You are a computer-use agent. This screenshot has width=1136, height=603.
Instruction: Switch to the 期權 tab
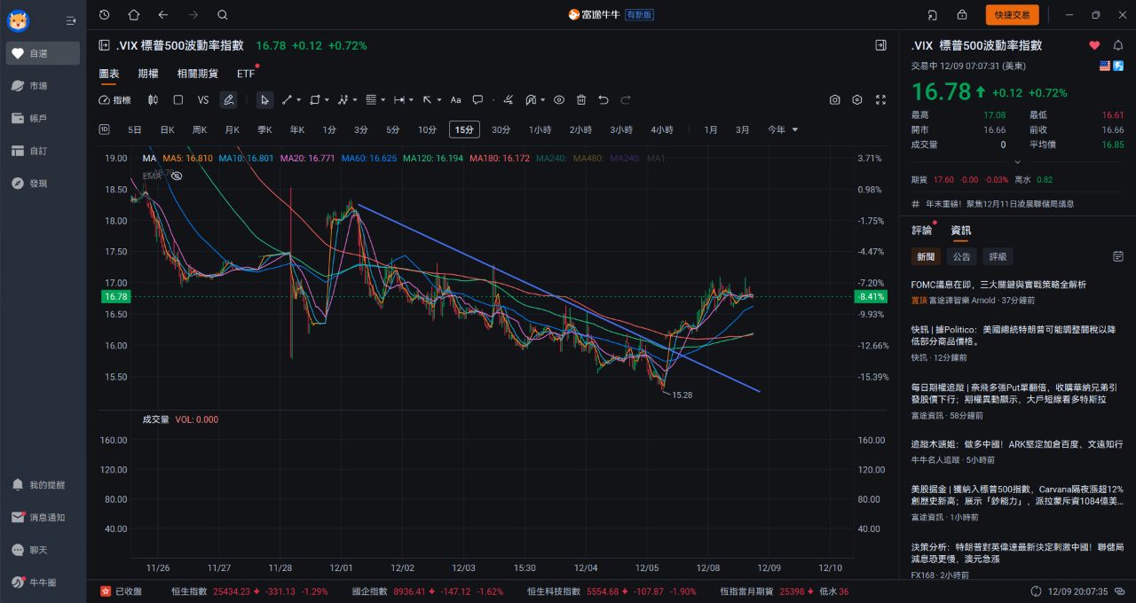click(148, 74)
